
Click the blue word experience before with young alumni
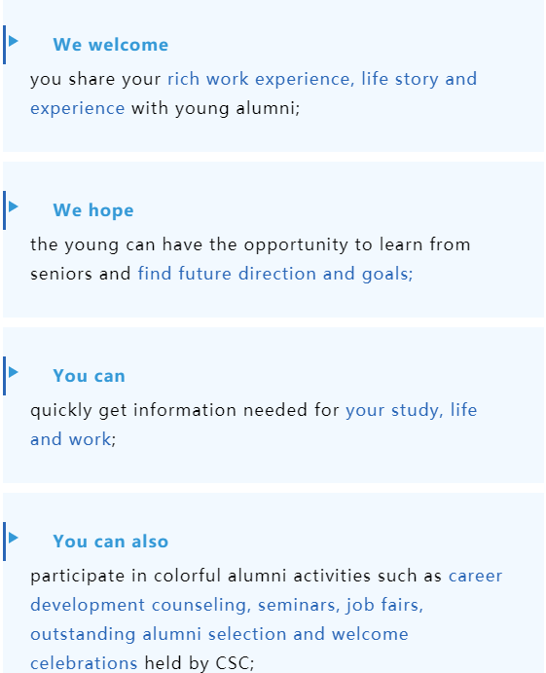tap(78, 108)
